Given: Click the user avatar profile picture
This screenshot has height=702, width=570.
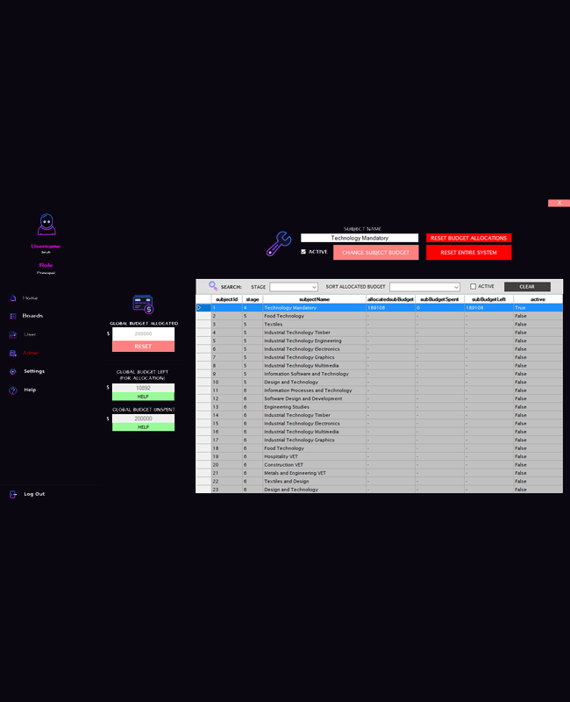Looking at the screenshot, I should tap(46, 226).
